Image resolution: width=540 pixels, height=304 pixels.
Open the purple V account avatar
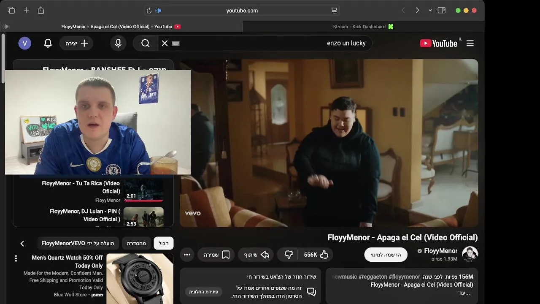coord(24,43)
